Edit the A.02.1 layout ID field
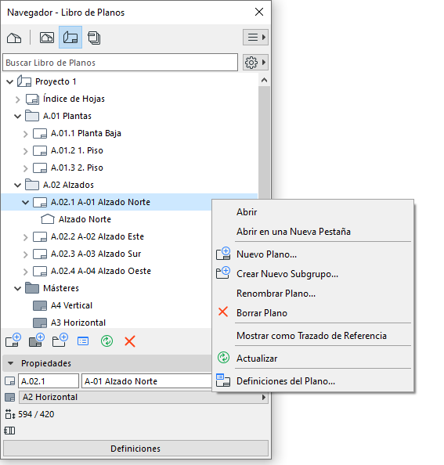 [x=49, y=381]
